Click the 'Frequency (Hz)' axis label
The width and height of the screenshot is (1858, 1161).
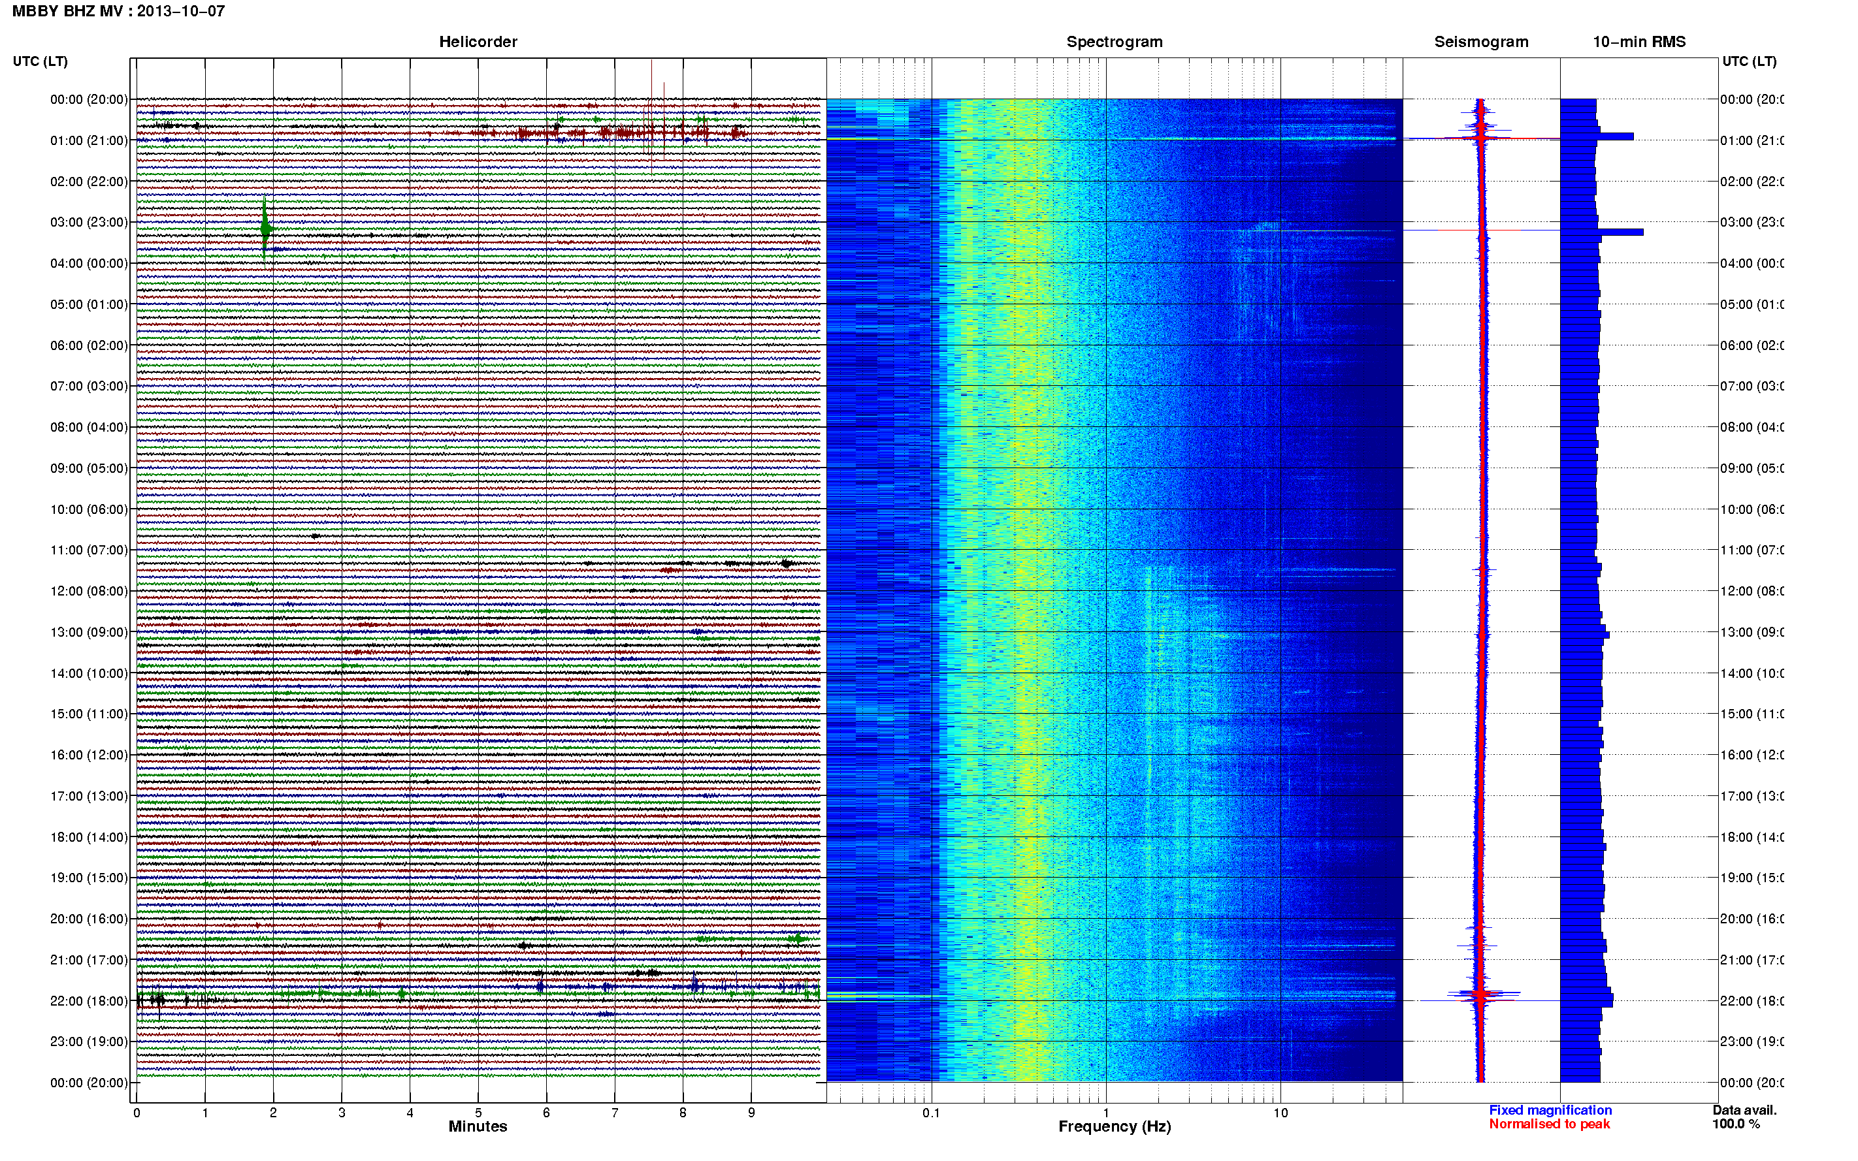tap(1115, 1126)
